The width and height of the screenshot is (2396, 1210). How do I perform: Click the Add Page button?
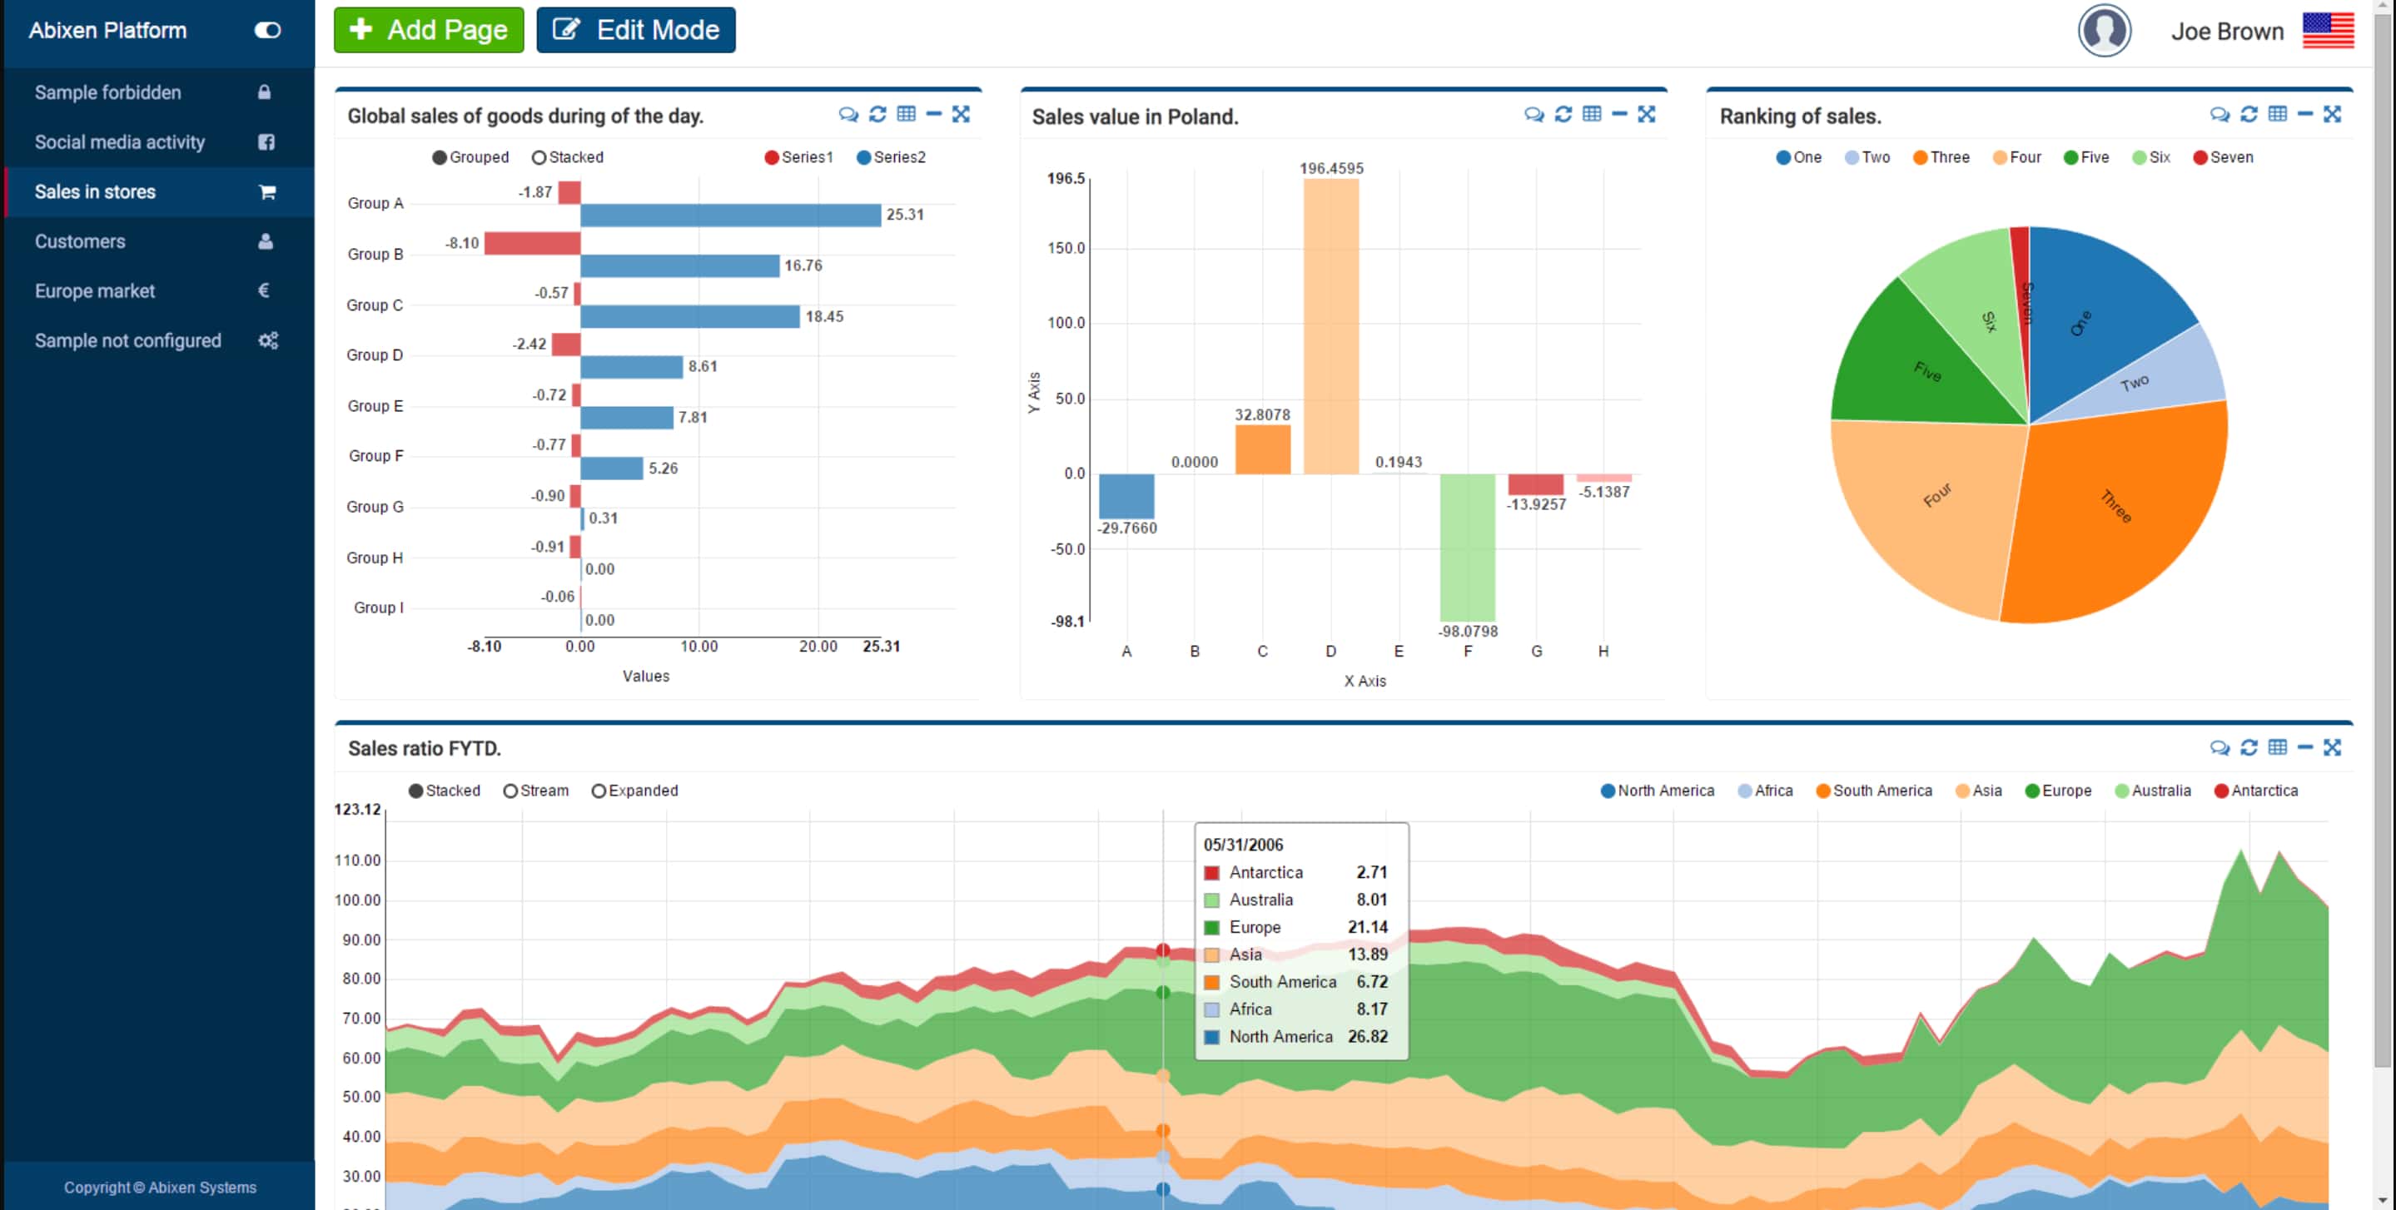[428, 29]
